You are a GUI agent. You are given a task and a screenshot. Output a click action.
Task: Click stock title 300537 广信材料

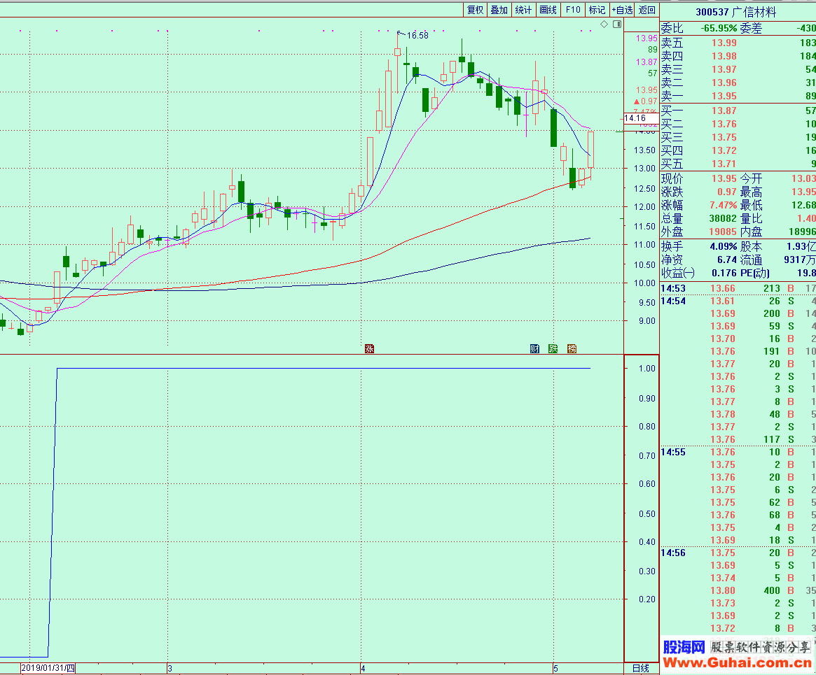(736, 12)
